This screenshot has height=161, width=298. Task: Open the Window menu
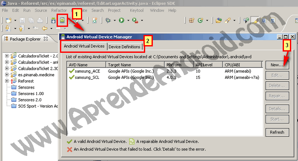pyautogui.click(x=157, y=11)
